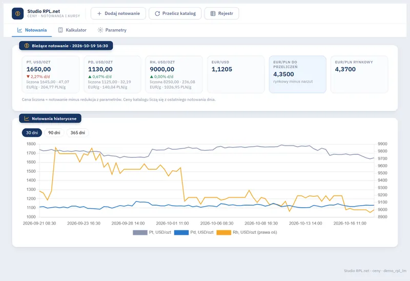Click the 2026-10-16 11:00 axis label
The width and height of the screenshot is (410, 281).
point(350,224)
